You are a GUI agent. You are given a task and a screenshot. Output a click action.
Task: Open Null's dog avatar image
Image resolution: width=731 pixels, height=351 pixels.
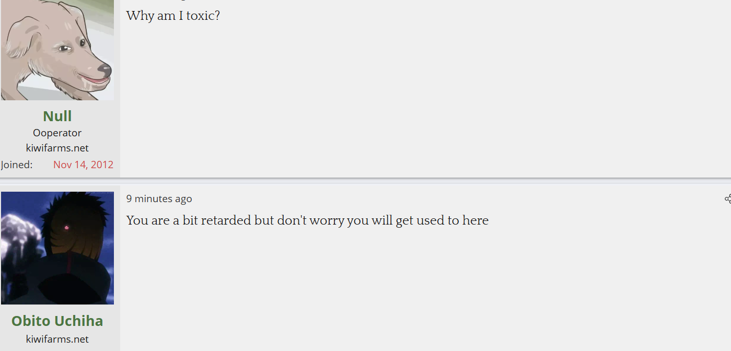57,50
